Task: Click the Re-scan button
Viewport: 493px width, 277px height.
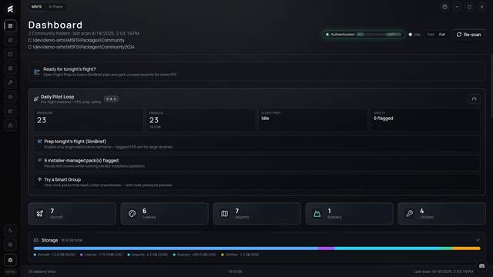Action: tap(468, 35)
